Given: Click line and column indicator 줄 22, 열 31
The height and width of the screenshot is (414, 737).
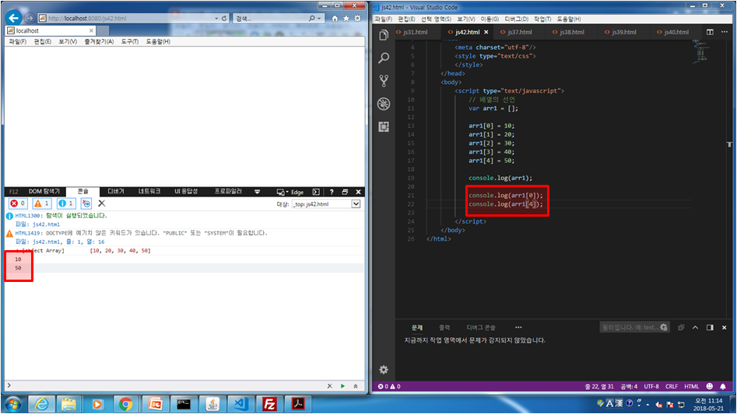Looking at the screenshot, I should click(598, 386).
